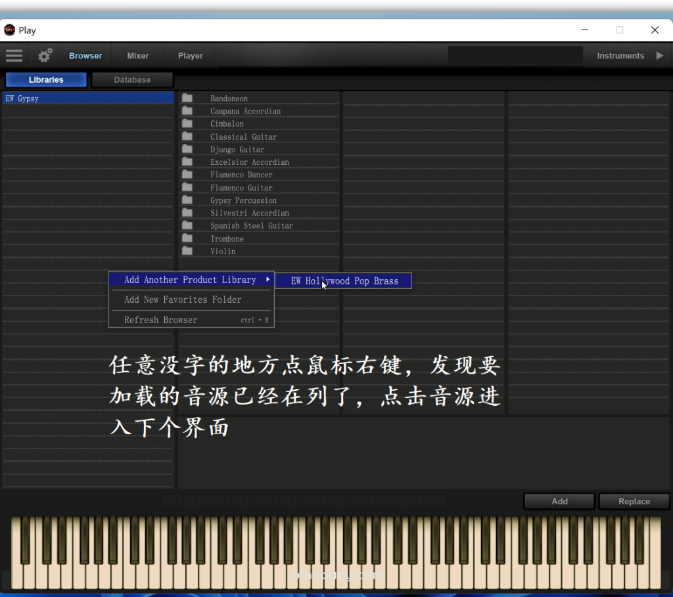Select the Database tab
This screenshot has height=597, width=673.
pos(132,79)
